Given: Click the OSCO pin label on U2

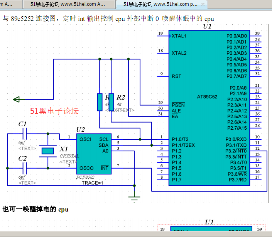Looking at the screenshot, I should point(86,168).
